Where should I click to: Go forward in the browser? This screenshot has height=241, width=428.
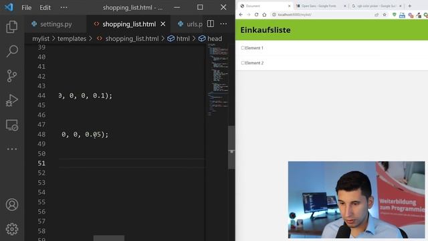tap(248, 15)
